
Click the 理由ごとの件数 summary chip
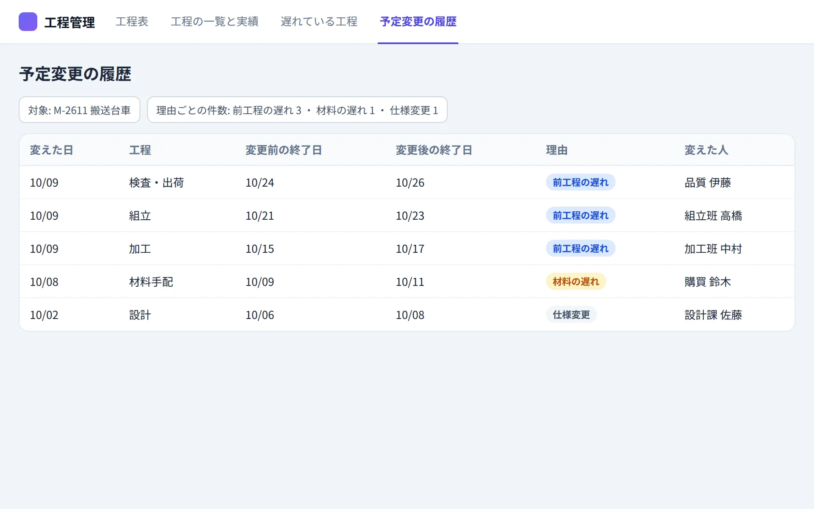297,110
